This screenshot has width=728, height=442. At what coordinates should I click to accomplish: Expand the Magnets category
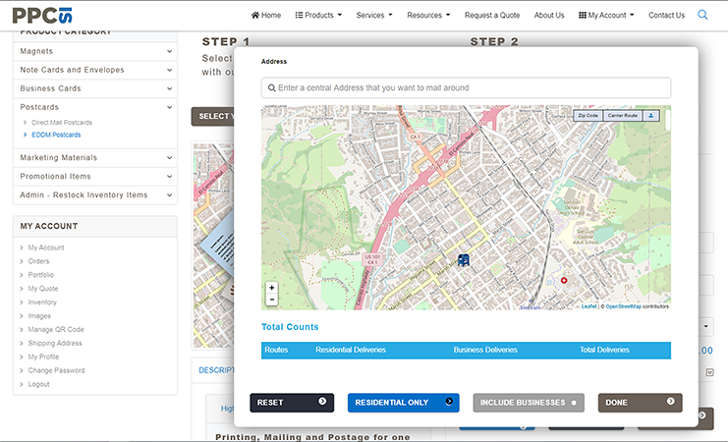pos(94,51)
